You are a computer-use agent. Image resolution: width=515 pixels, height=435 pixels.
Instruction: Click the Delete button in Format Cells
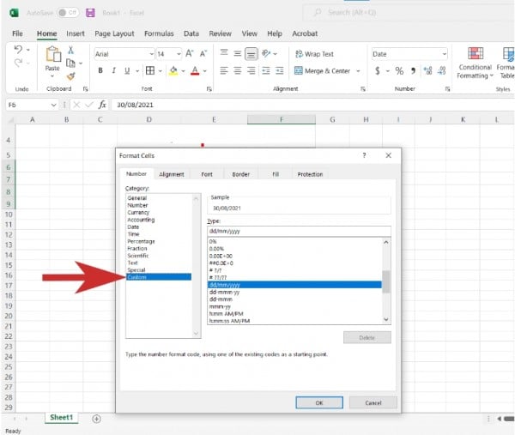click(x=367, y=337)
